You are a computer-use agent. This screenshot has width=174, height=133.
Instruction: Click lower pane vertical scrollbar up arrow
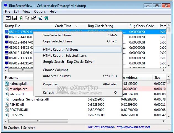pyautogui.click(x=168, y=77)
